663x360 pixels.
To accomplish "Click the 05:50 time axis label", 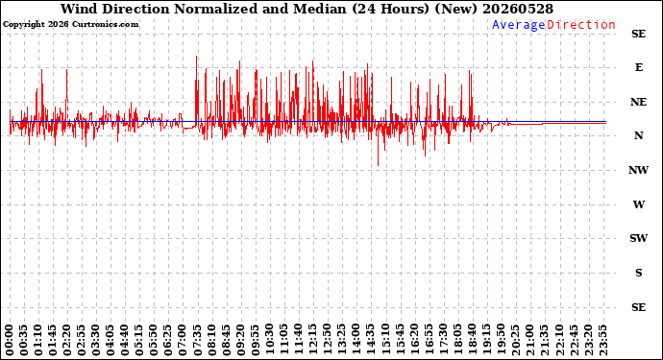I will coord(155,340).
